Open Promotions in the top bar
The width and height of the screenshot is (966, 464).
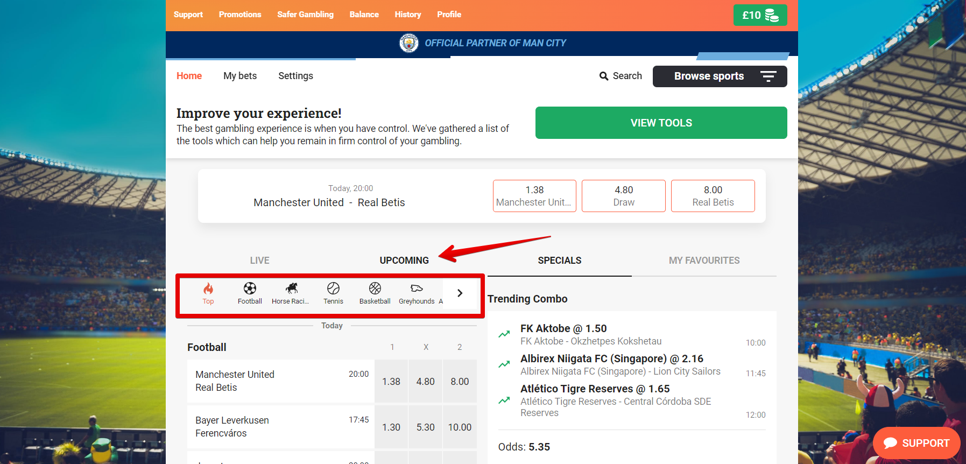pos(240,15)
